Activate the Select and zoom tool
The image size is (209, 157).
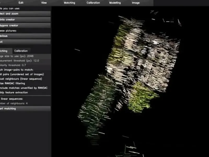(x=25, y=14)
